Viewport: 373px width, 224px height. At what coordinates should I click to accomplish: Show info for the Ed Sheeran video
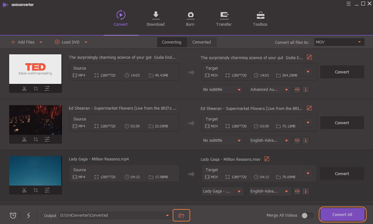(306, 141)
